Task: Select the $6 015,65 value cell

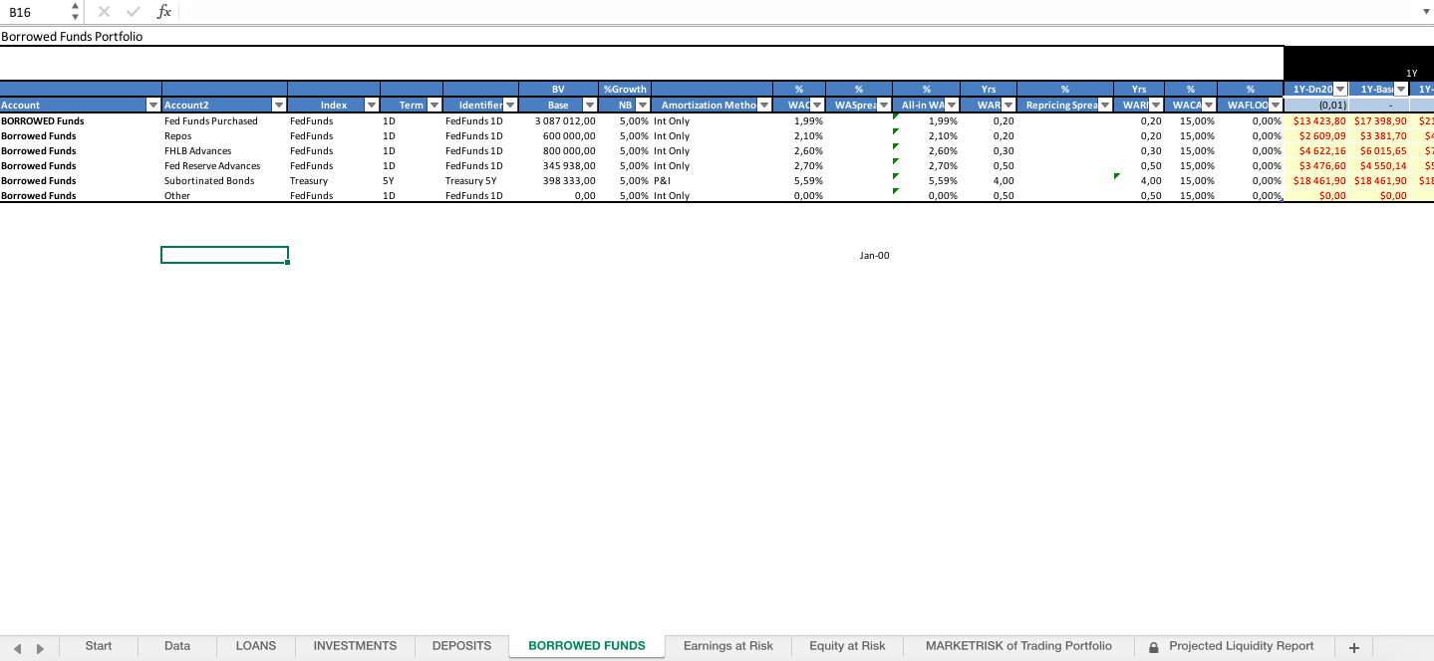Action: (1379, 151)
